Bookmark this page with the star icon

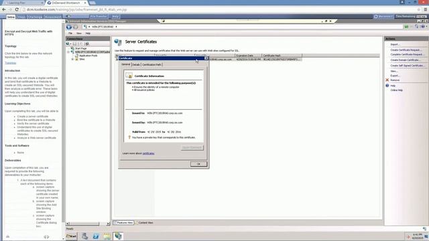pyautogui.click(x=418, y=9)
